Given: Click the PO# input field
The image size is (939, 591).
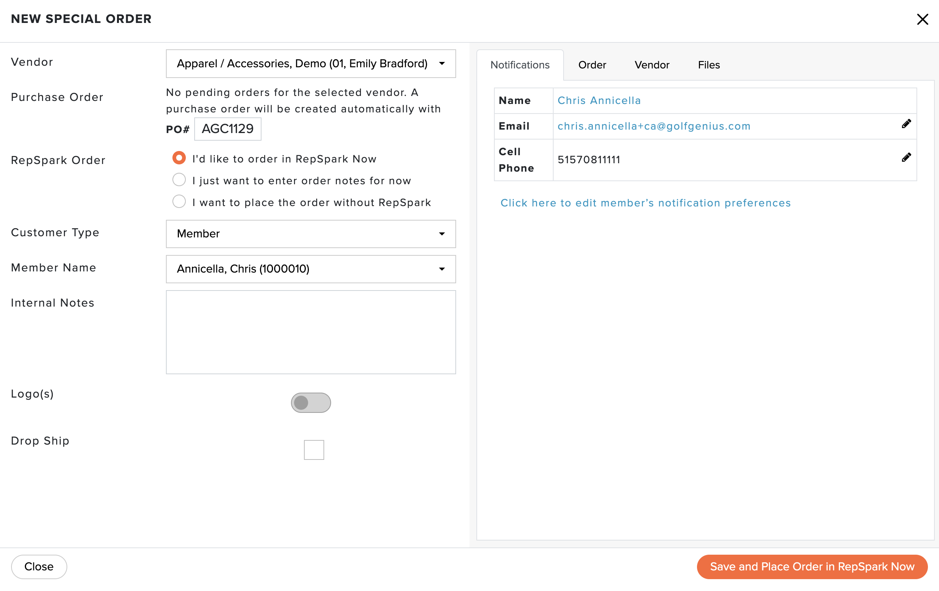Looking at the screenshot, I should click(x=228, y=129).
